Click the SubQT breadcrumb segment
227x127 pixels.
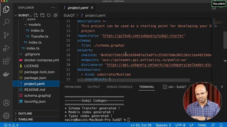coord(69,16)
